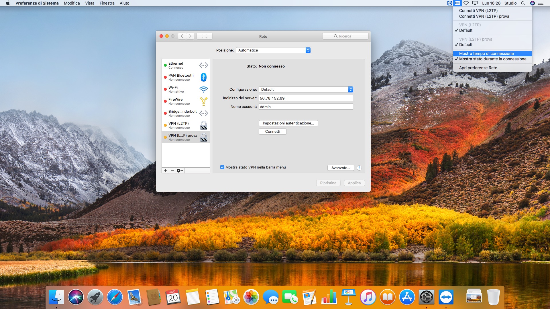The image size is (550, 309).
Task: Click the Indirizzo del server field
Action: pos(306,98)
